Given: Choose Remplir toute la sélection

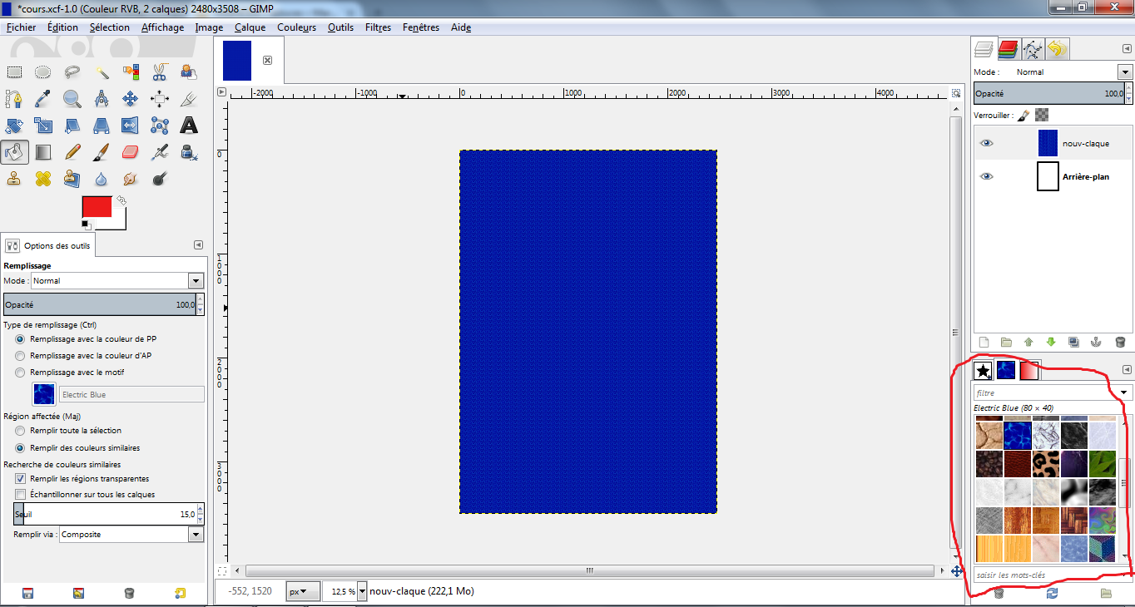Looking at the screenshot, I should click(21, 431).
